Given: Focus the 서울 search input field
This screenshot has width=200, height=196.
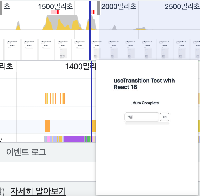Looking at the screenshot, I should pos(142,117).
